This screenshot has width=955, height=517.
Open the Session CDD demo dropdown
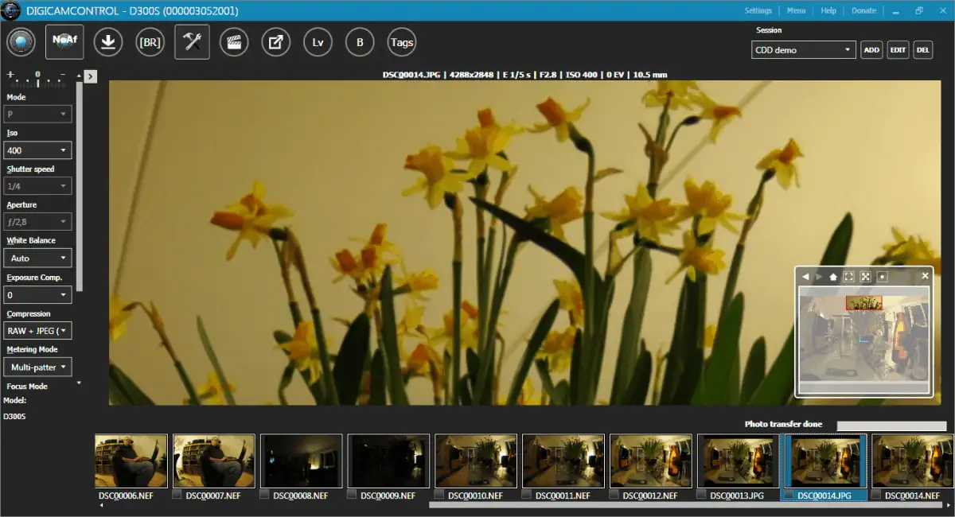pos(803,50)
